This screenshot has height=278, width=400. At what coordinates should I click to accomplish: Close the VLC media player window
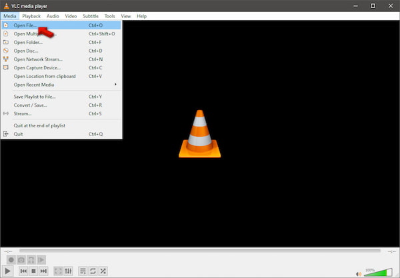coord(391,6)
